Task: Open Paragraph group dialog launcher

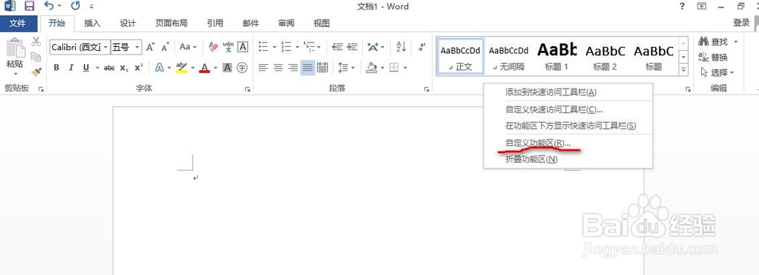Action: point(427,89)
